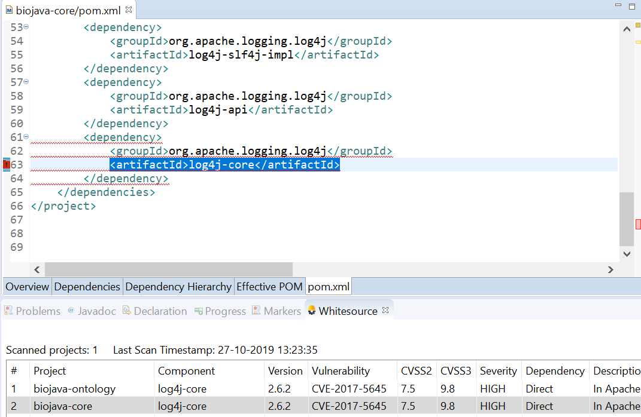Close the Whitesource view tab

pyautogui.click(x=385, y=311)
